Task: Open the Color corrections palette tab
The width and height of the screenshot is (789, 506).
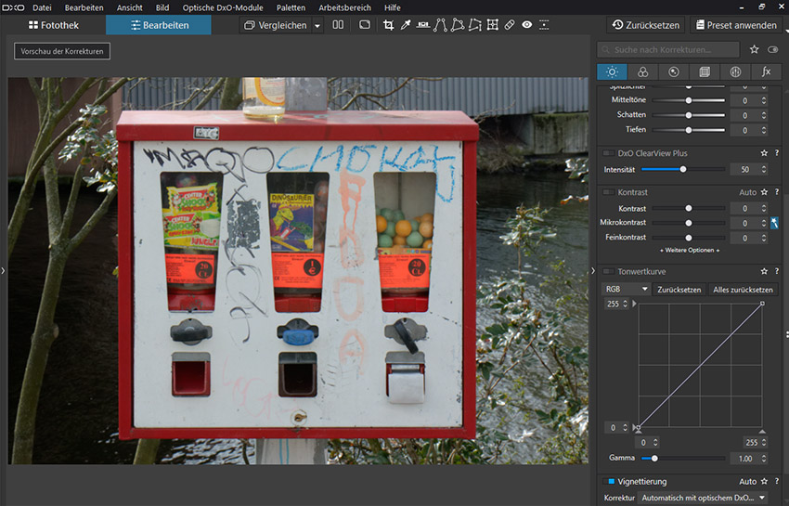Action: (642, 71)
